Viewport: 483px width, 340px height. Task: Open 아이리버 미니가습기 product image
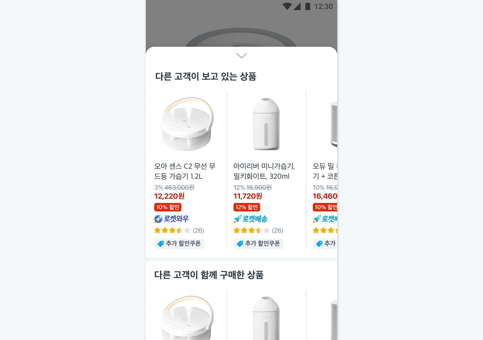266,124
